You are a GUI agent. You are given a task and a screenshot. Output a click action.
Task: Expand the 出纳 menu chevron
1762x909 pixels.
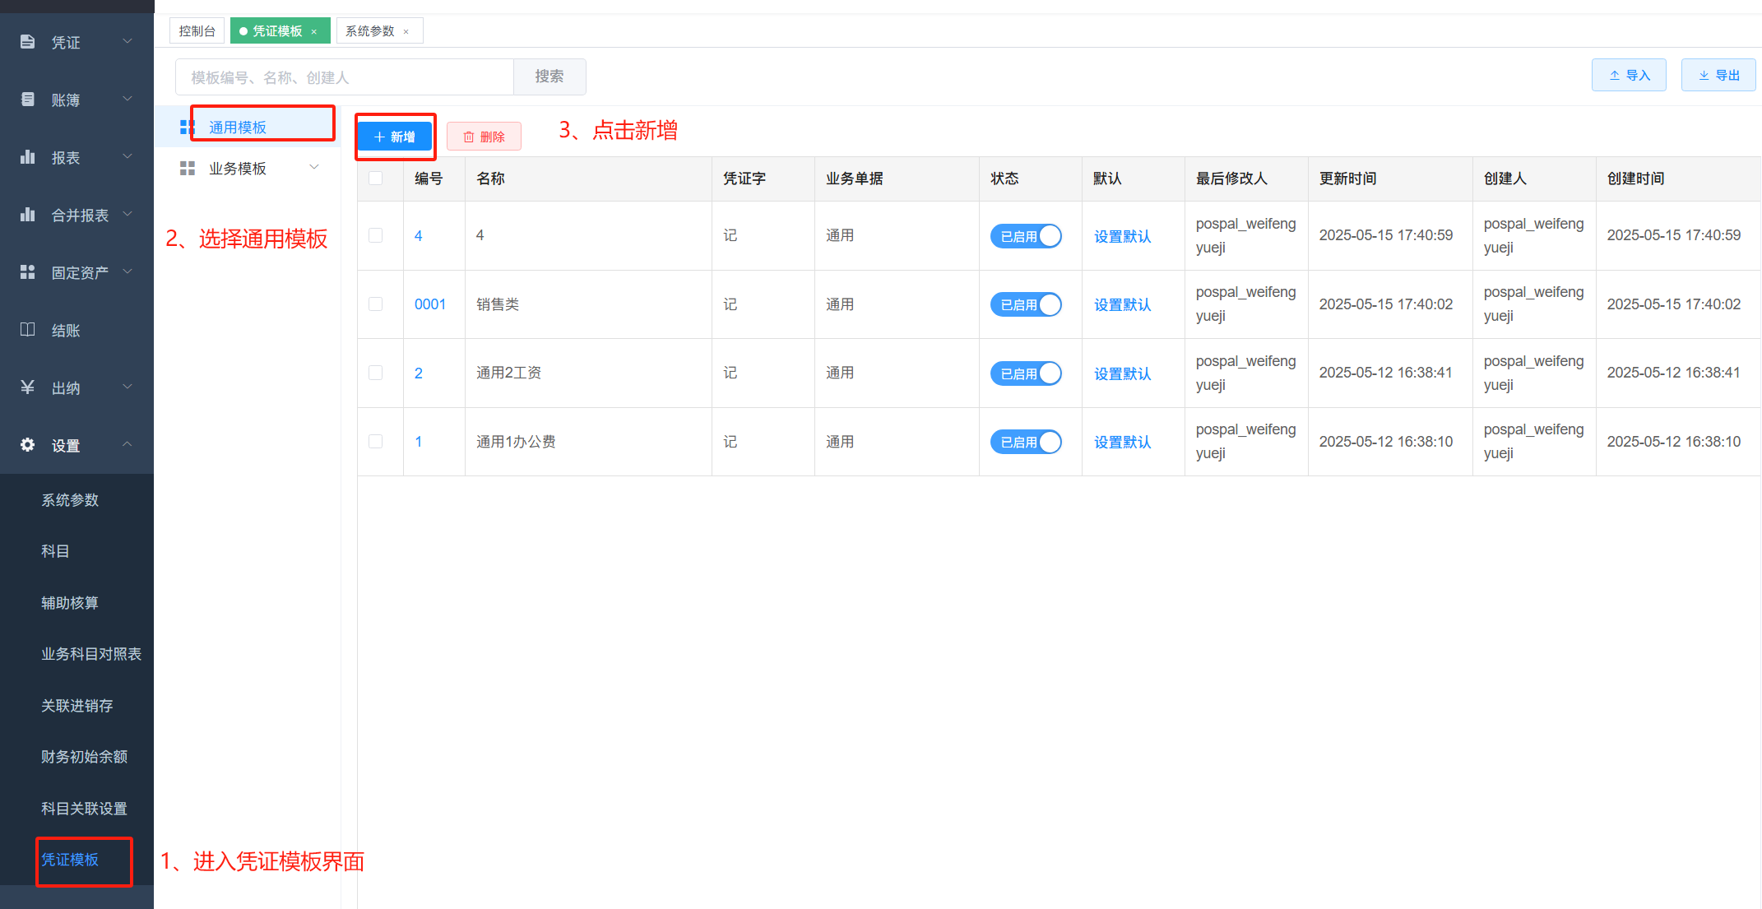(128, 386)
